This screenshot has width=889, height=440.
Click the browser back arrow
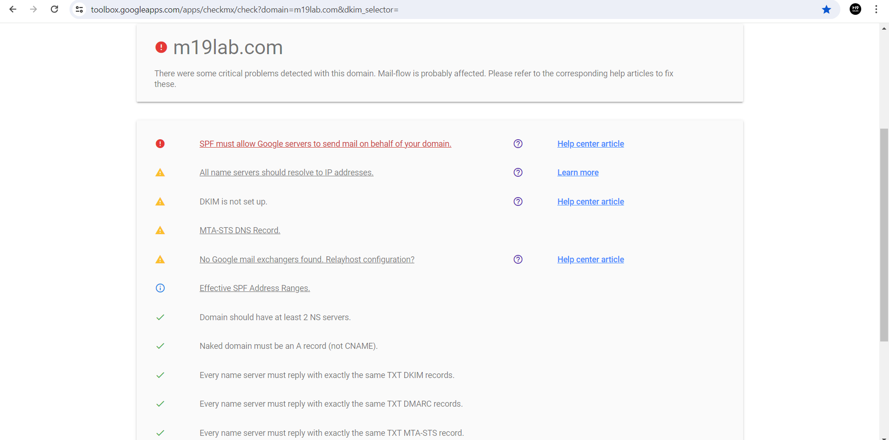point(13,9)
